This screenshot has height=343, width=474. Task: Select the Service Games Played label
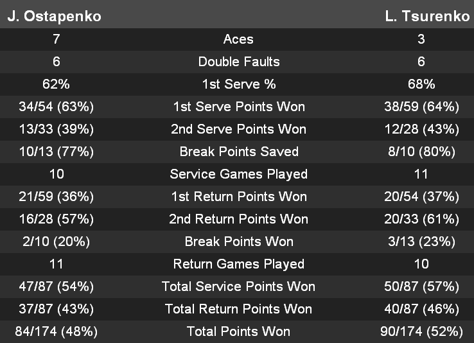click(x=238, y=174)
